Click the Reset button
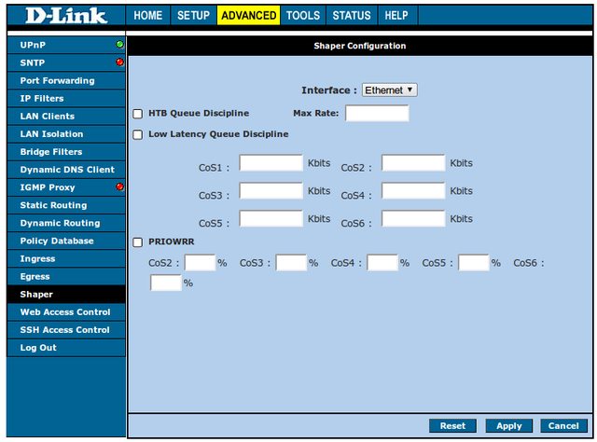Screen dimensions: 597x442 [452, 425]
